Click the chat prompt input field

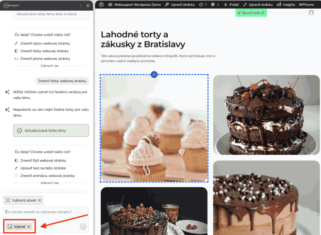click(x=45, y=212)
